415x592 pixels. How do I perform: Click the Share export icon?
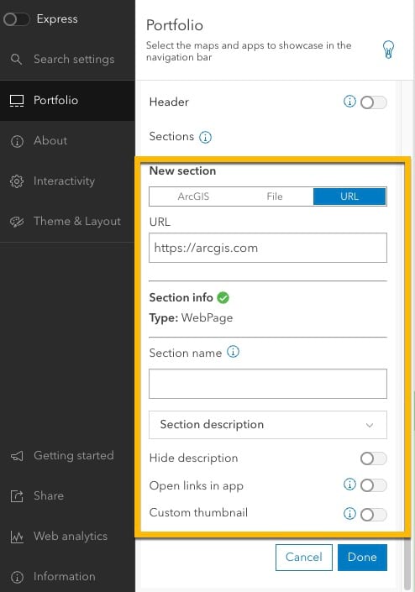17,495
